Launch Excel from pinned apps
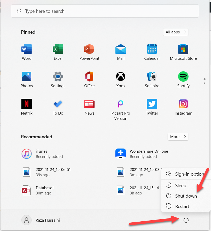 tap(58, 52)
